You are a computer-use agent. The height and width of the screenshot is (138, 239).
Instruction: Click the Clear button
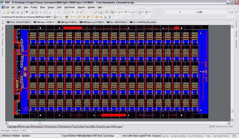point(230,126)
